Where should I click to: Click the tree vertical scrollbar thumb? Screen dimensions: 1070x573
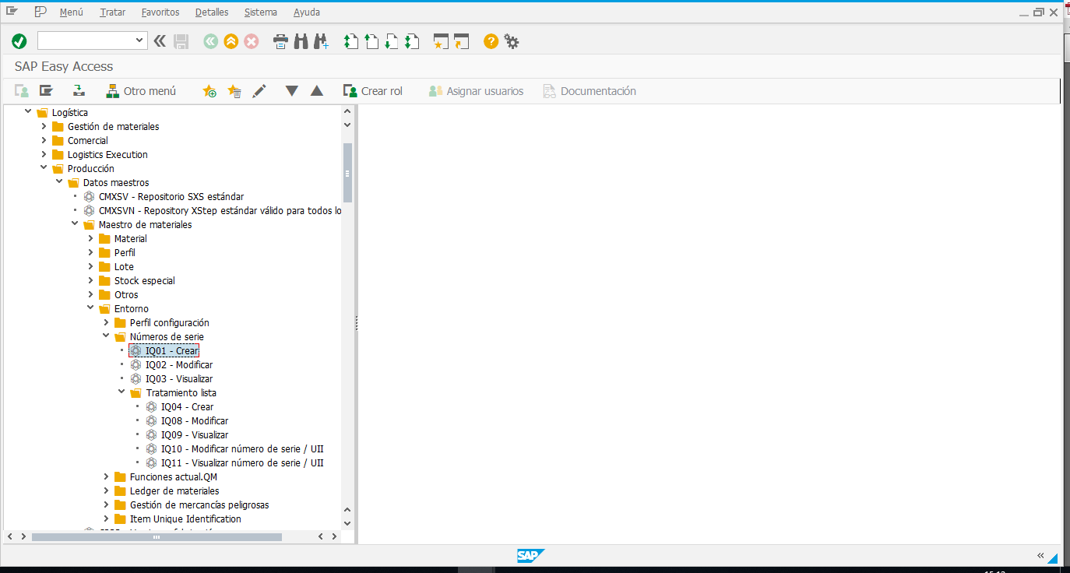(x=347, y=173)
